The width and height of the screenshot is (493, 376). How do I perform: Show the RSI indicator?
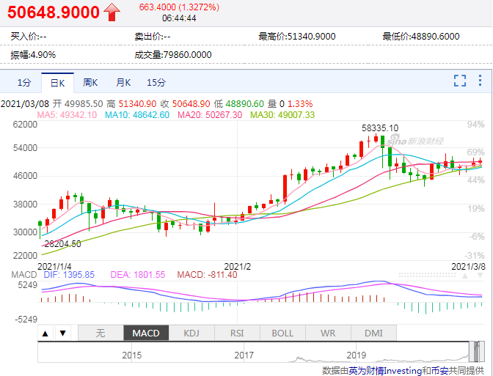[237, 333]
